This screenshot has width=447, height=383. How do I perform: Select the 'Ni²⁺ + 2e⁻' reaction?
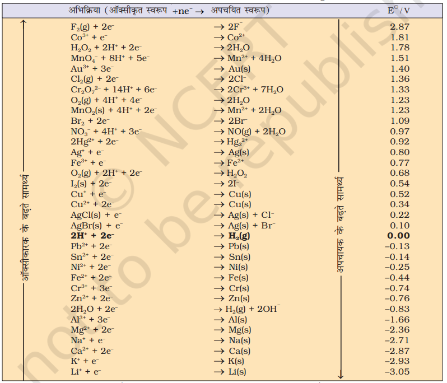click(x=91, y=267)
